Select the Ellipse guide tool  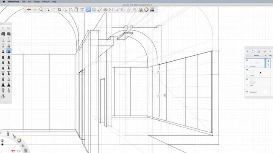(94, 9)
